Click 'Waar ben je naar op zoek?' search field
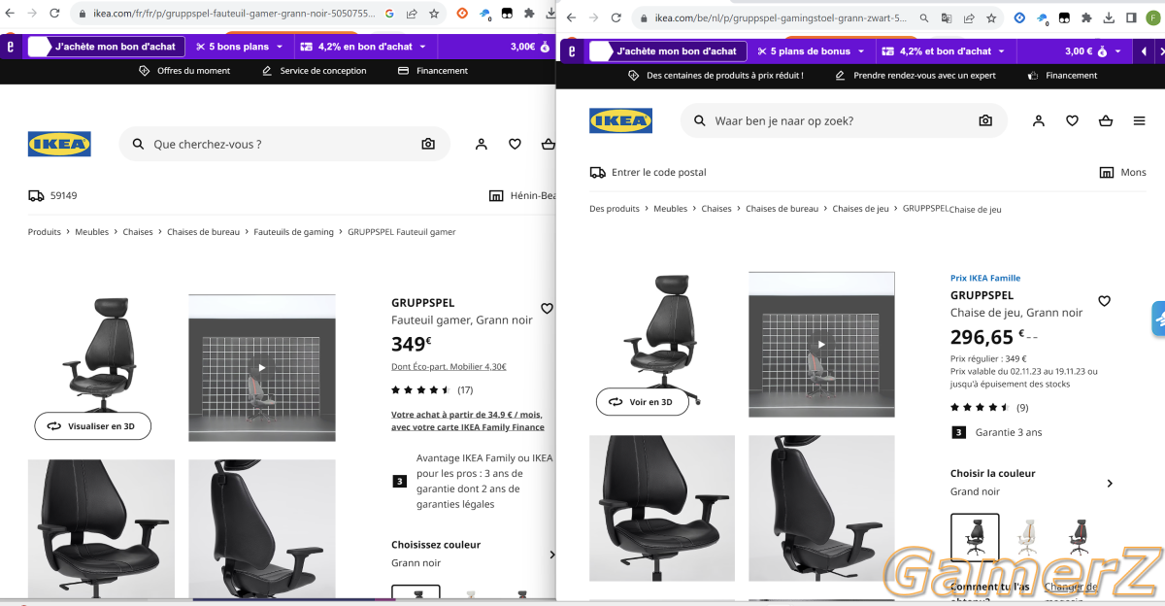 [x=844, y=120]
